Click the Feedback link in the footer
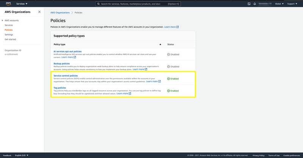Viewport: 303px width, 158px height. tap(7, 155)
